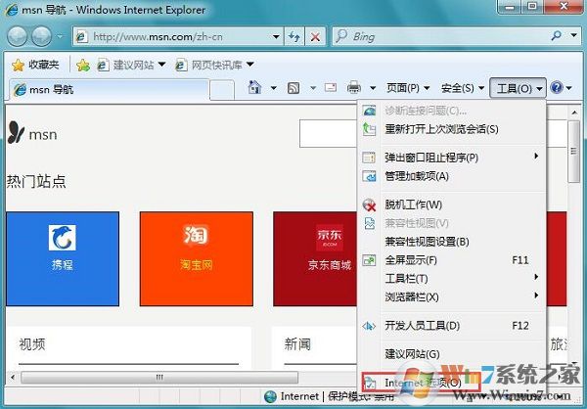Select the msn 导航 tab

click(x=109, y=89)
